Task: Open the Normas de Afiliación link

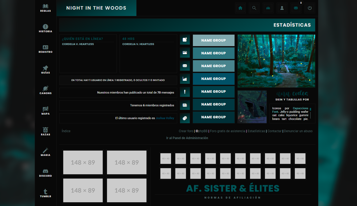Action: tap(232, 198)
